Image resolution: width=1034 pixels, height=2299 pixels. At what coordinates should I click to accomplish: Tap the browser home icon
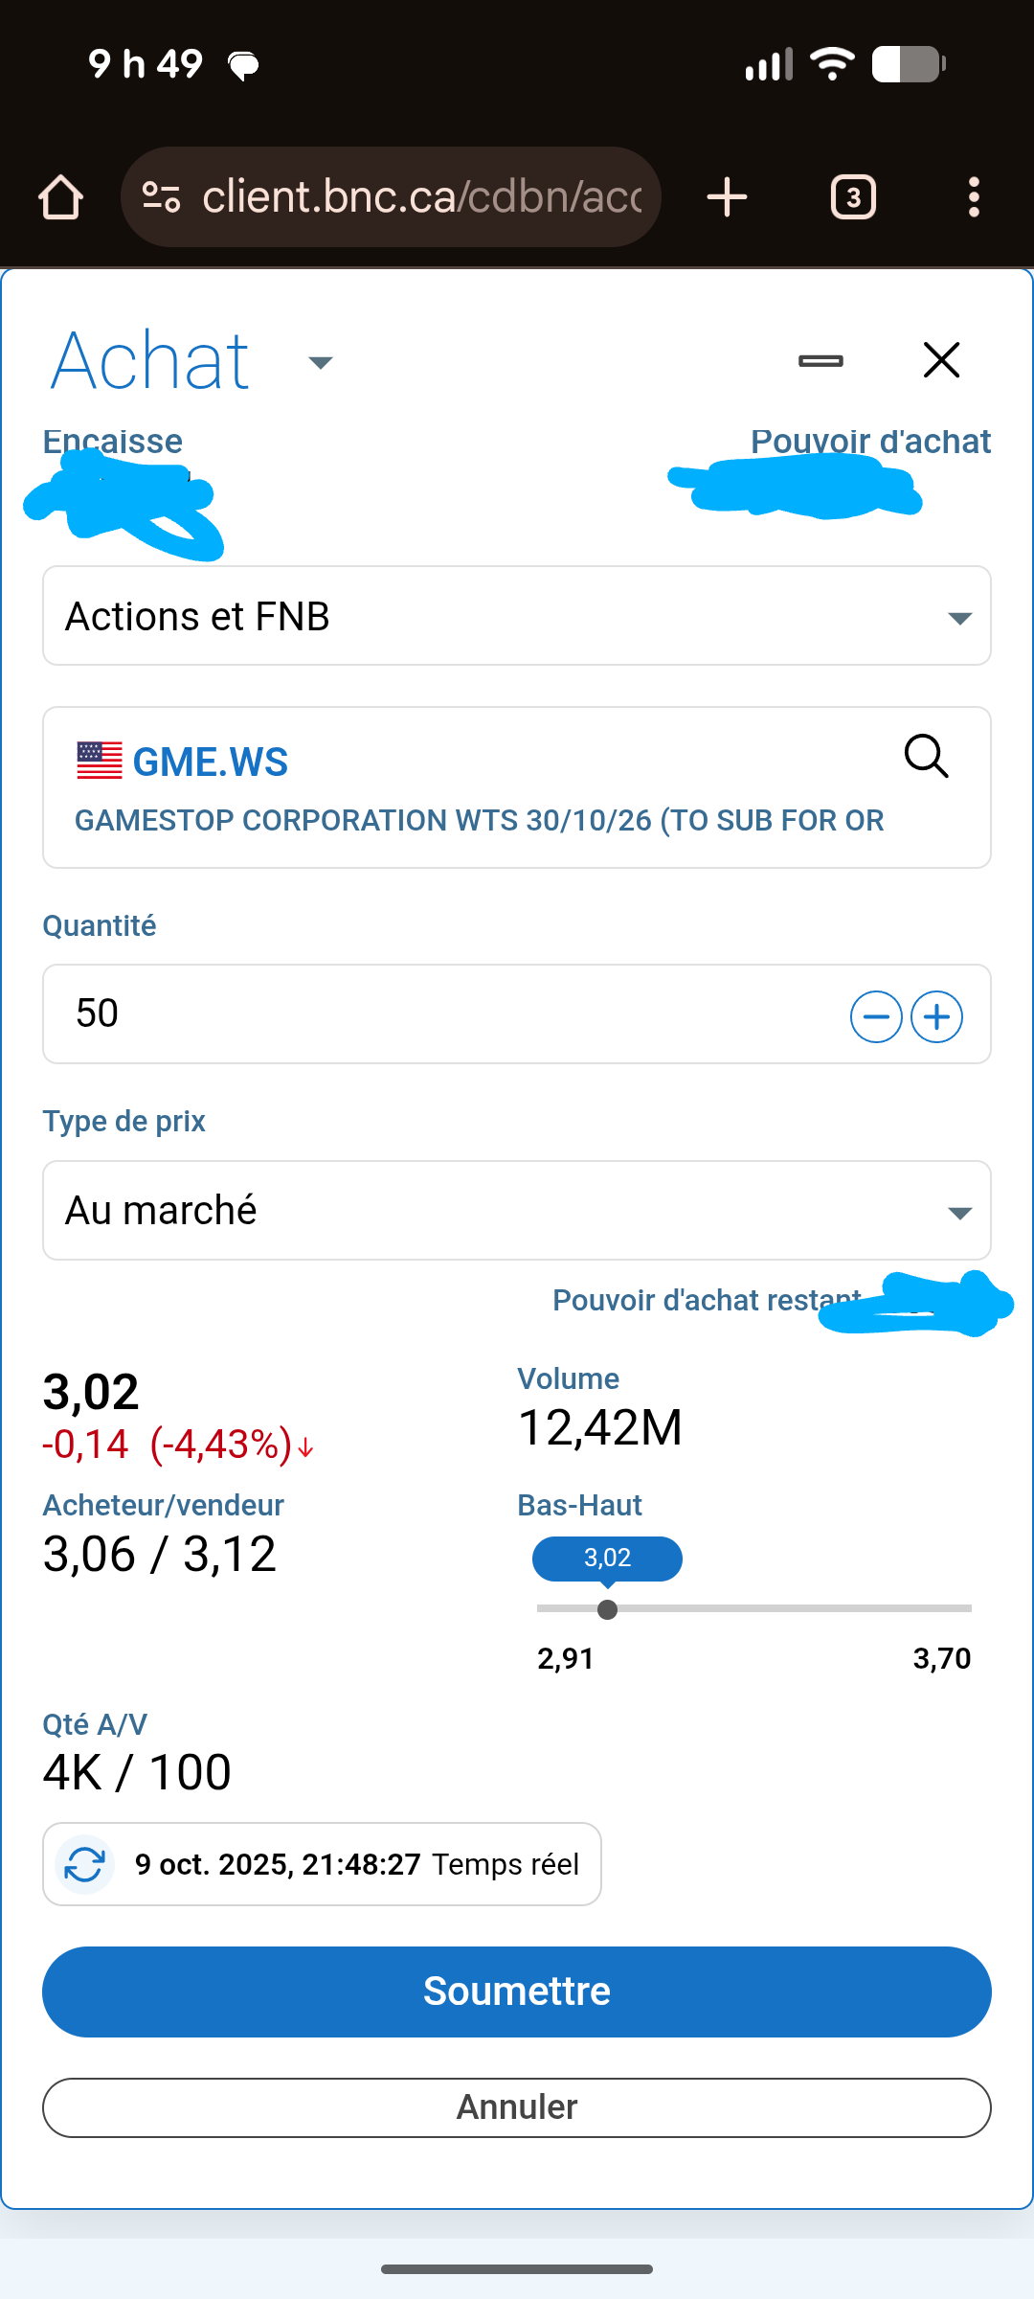pyautogui.click(x=60, y=197)
